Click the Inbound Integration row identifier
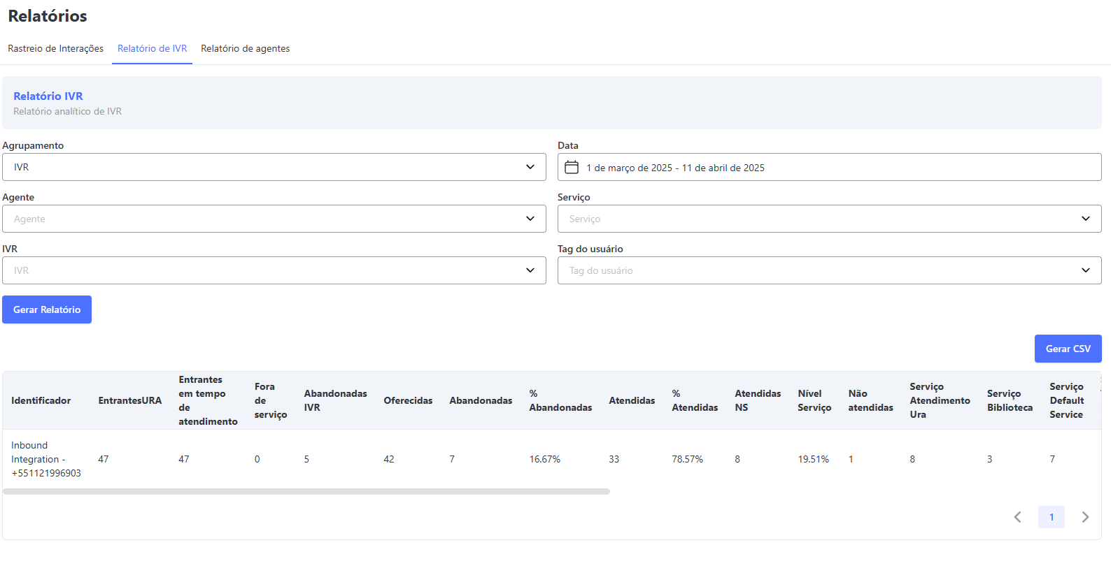The width and height of the screenshot is (1111, 561). coord(45,459)
